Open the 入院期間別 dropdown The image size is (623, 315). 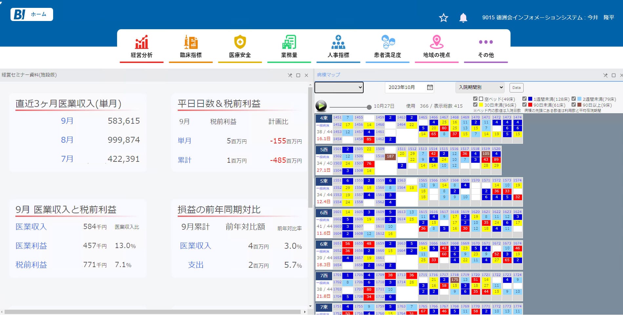tap(480, 87)
